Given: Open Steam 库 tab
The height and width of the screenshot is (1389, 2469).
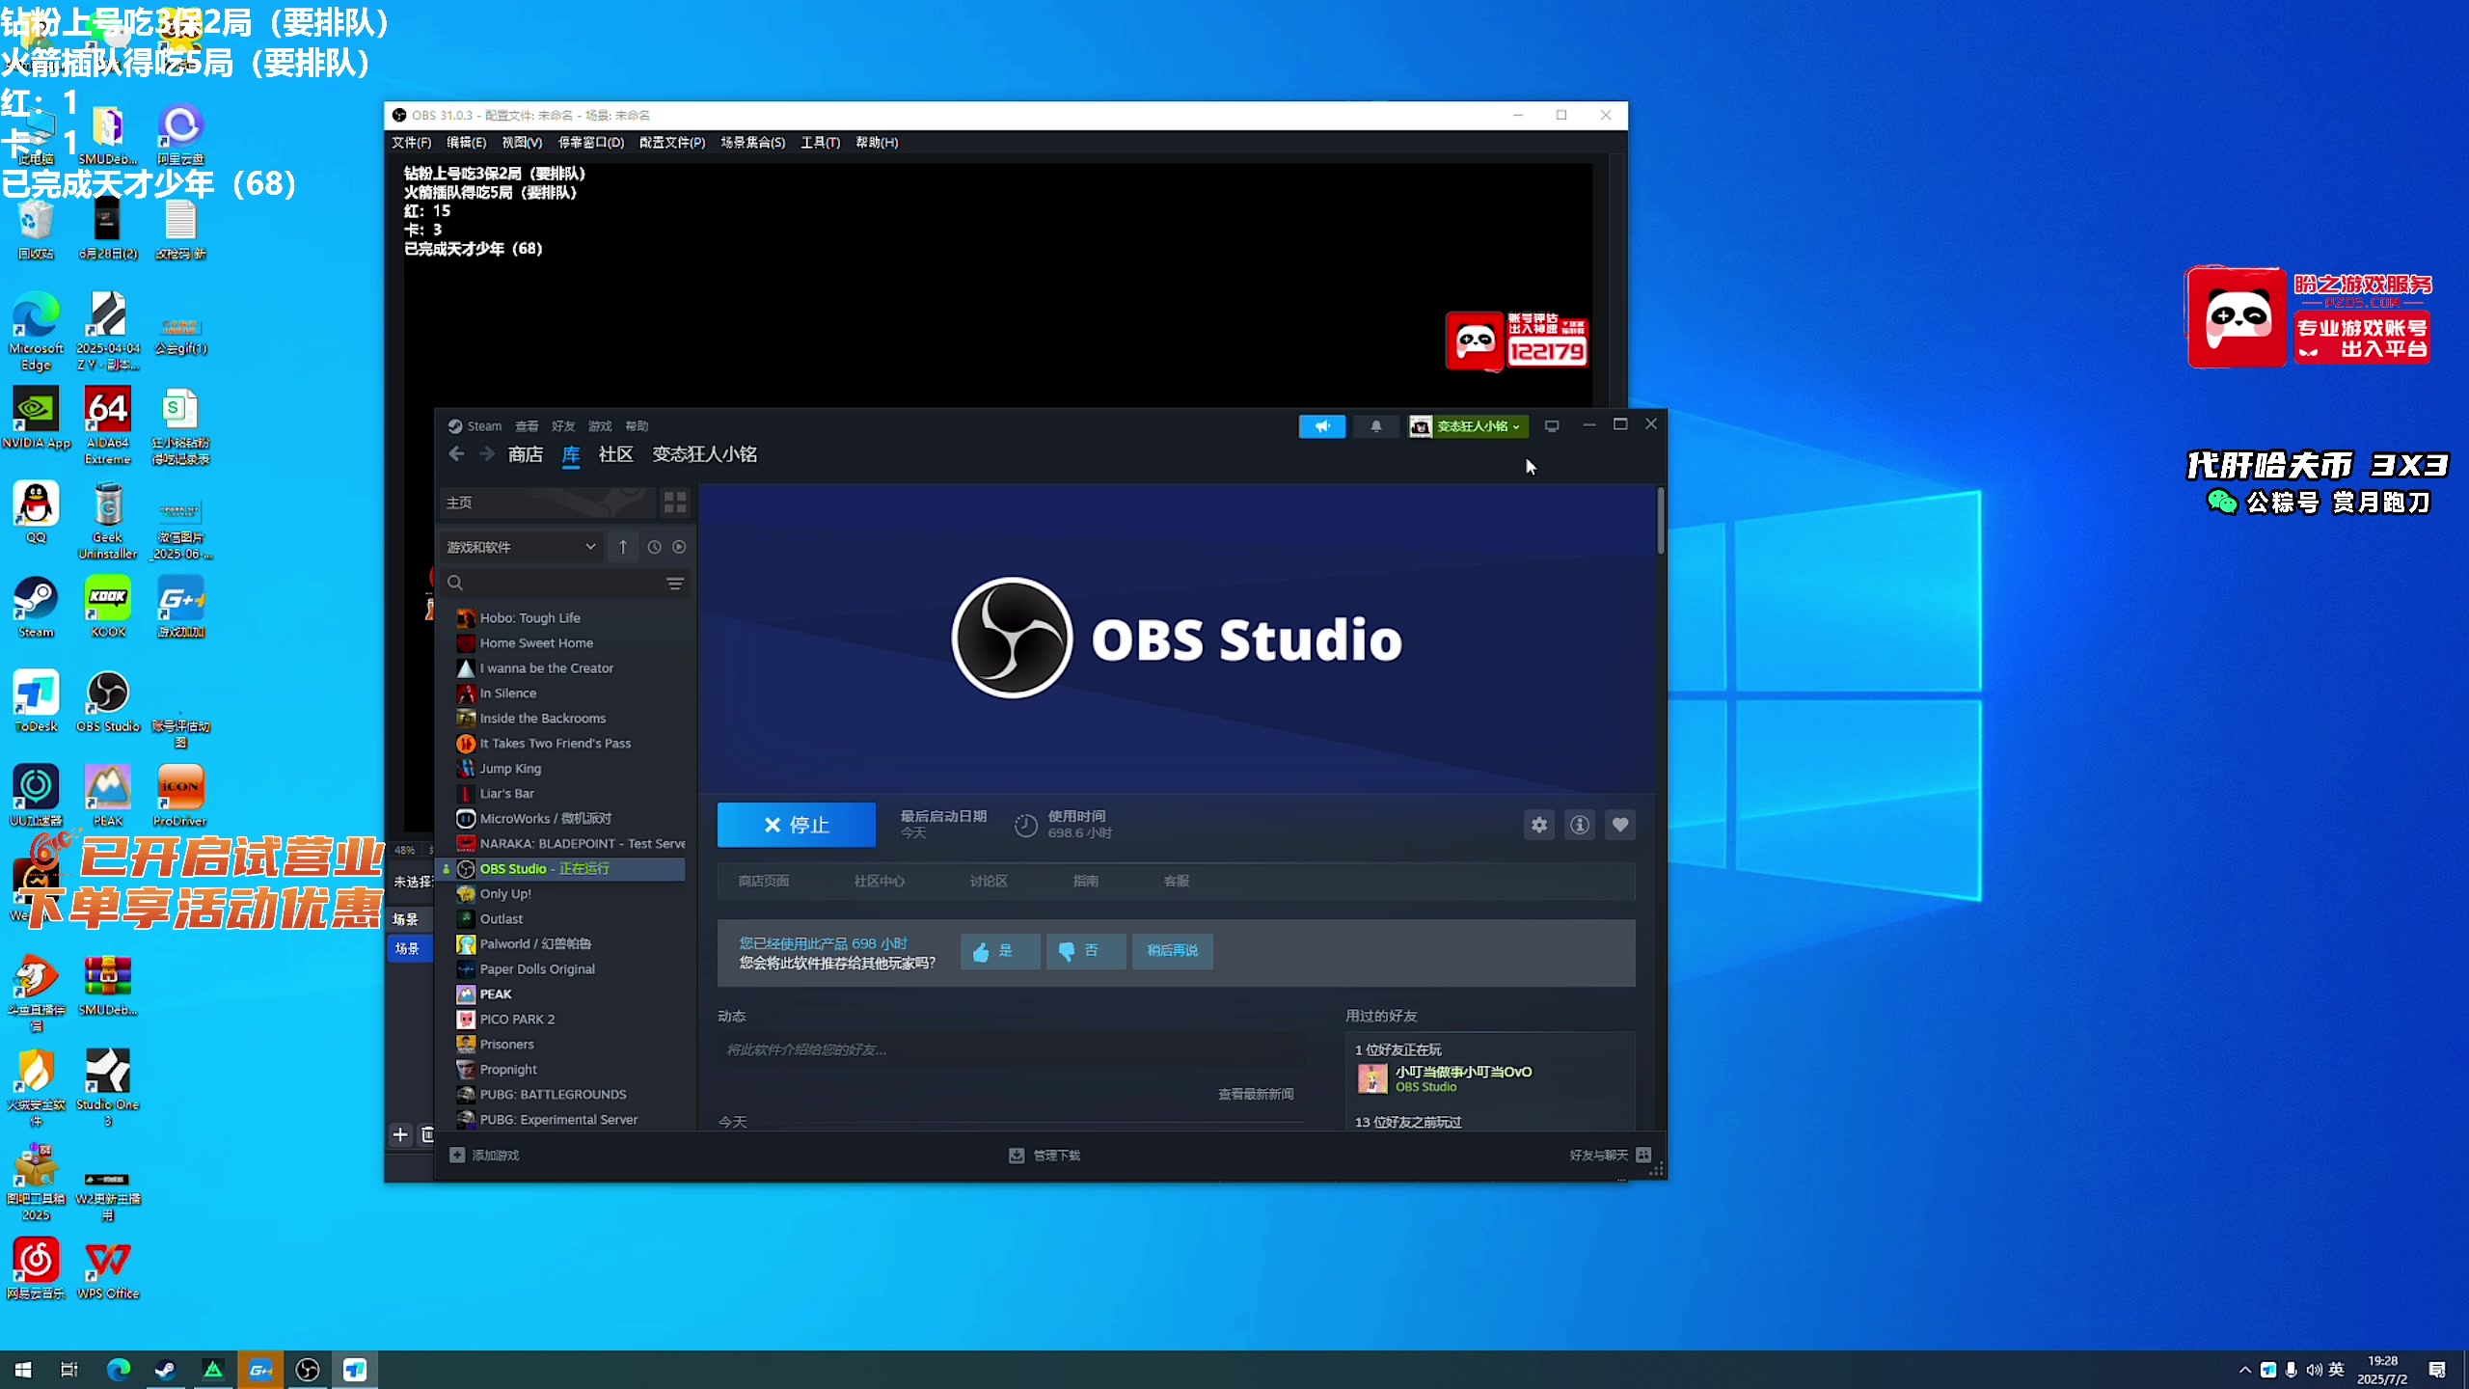Looking at the screenshot, I should tap(571, 454).
